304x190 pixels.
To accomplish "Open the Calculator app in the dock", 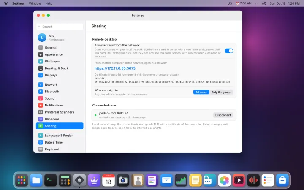I will point(65,180).
